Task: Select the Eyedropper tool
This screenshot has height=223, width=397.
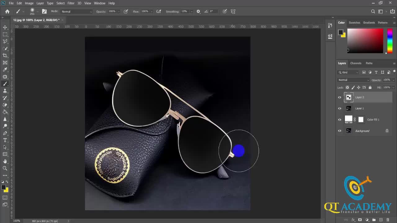Action: [x=5, y=70]
